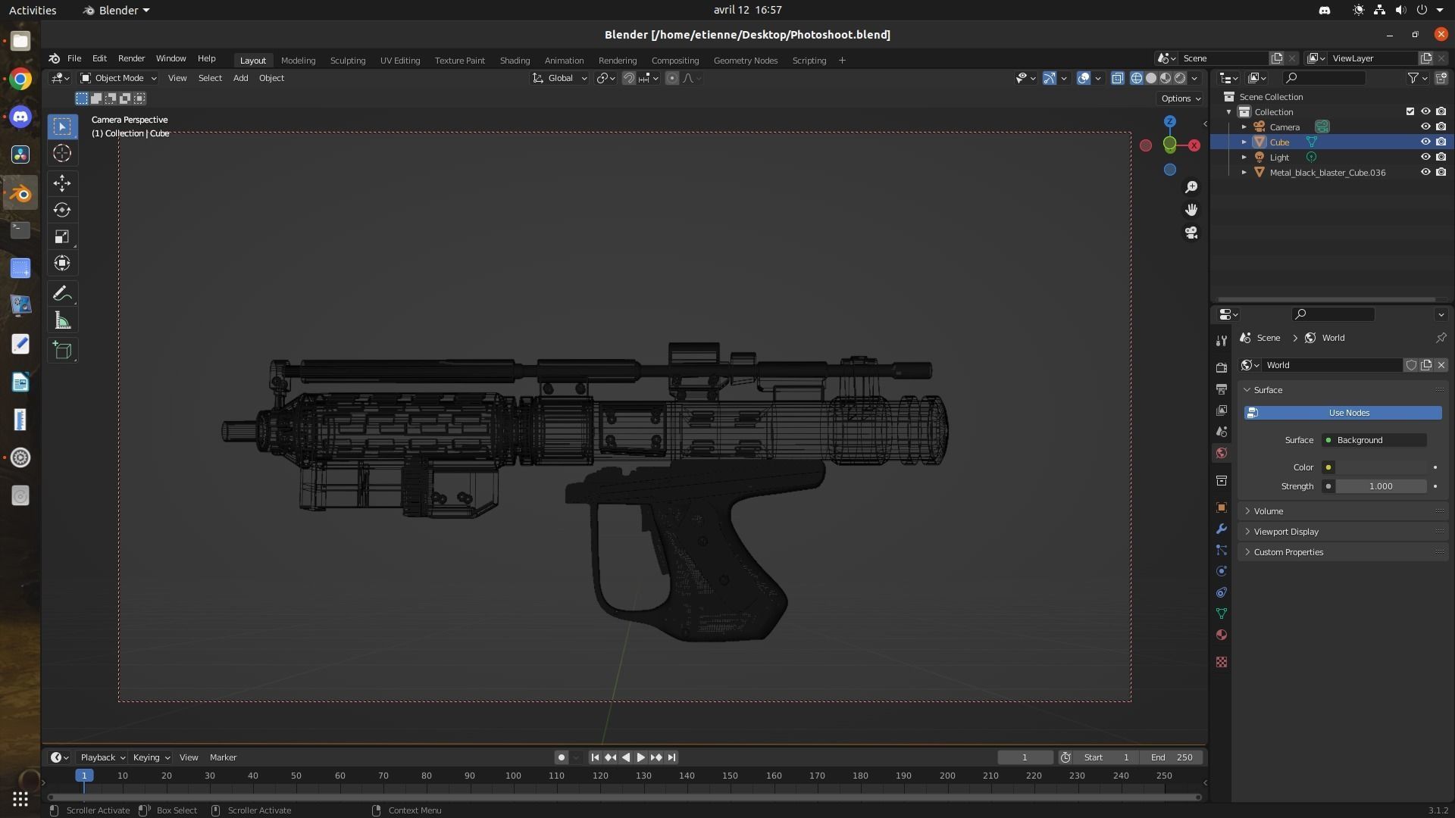
Task: Open the Render properties tab
Action: pos(1222,366)
